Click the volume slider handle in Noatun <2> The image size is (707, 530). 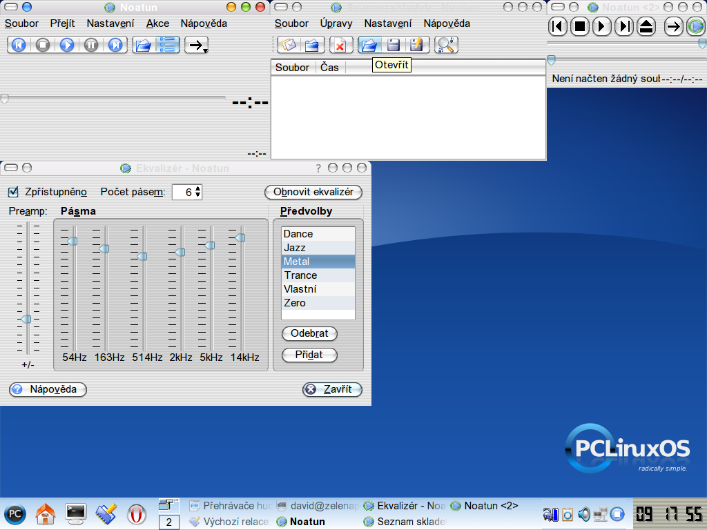[702, 43]
